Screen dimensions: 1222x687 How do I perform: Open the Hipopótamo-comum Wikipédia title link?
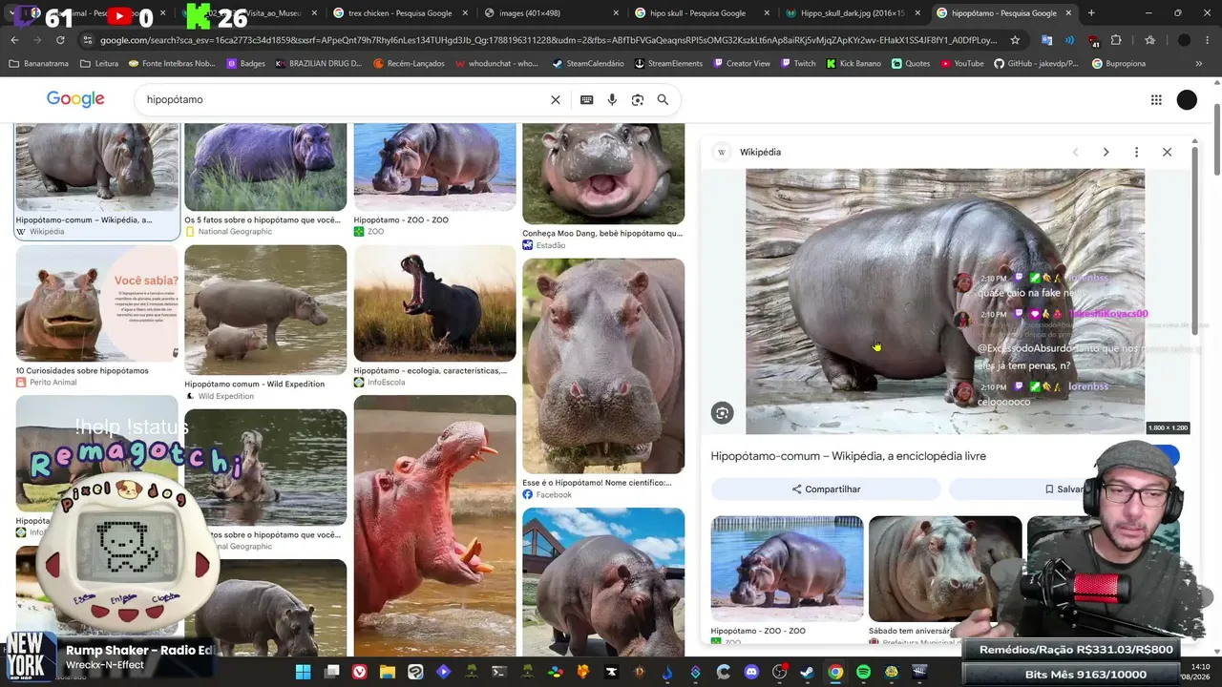click(849, 456)
